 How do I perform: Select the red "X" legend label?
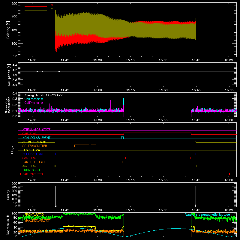click(x=52, y=5)
